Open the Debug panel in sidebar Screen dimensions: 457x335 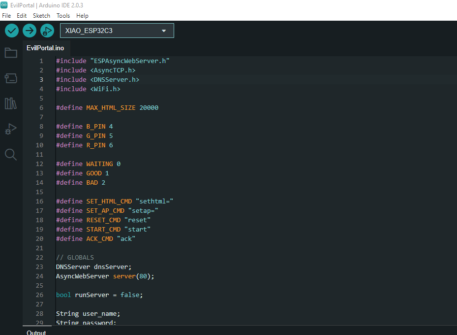point(11,129)
